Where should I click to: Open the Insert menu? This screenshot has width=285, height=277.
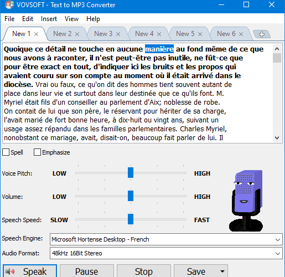49,19
